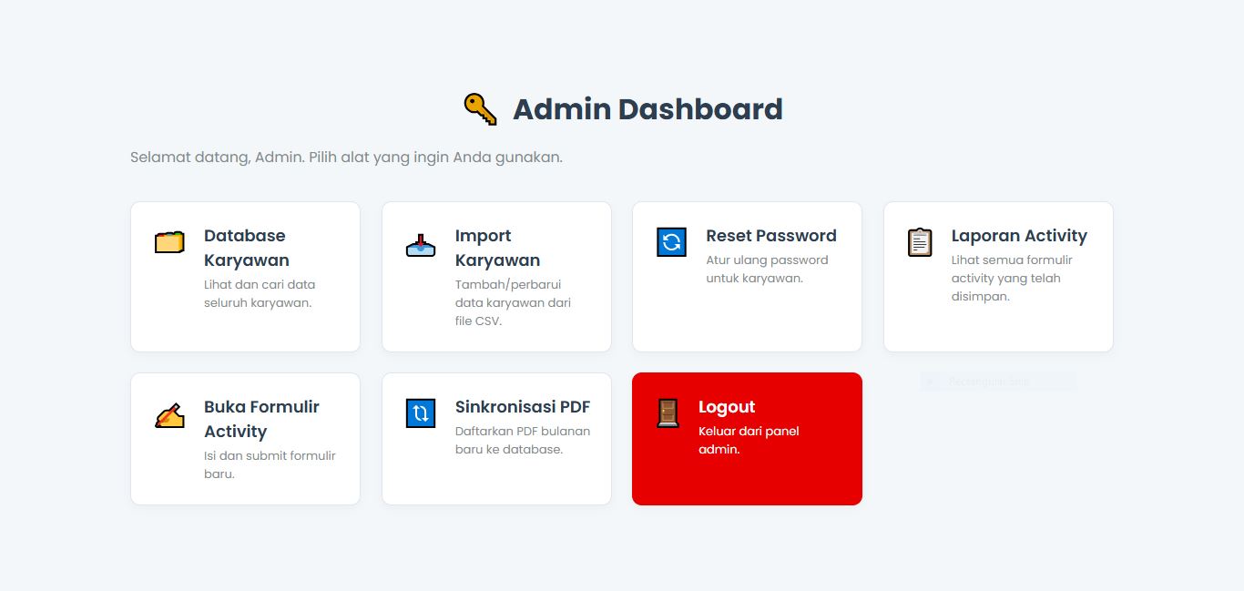Open the Laporan Activity card
The width and height of the screenshot is (1244, 591).
click(998, 275)
